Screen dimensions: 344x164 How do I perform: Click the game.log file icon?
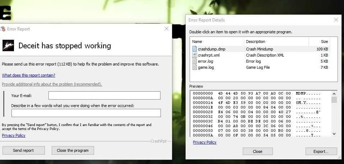(x=194, y=67)
